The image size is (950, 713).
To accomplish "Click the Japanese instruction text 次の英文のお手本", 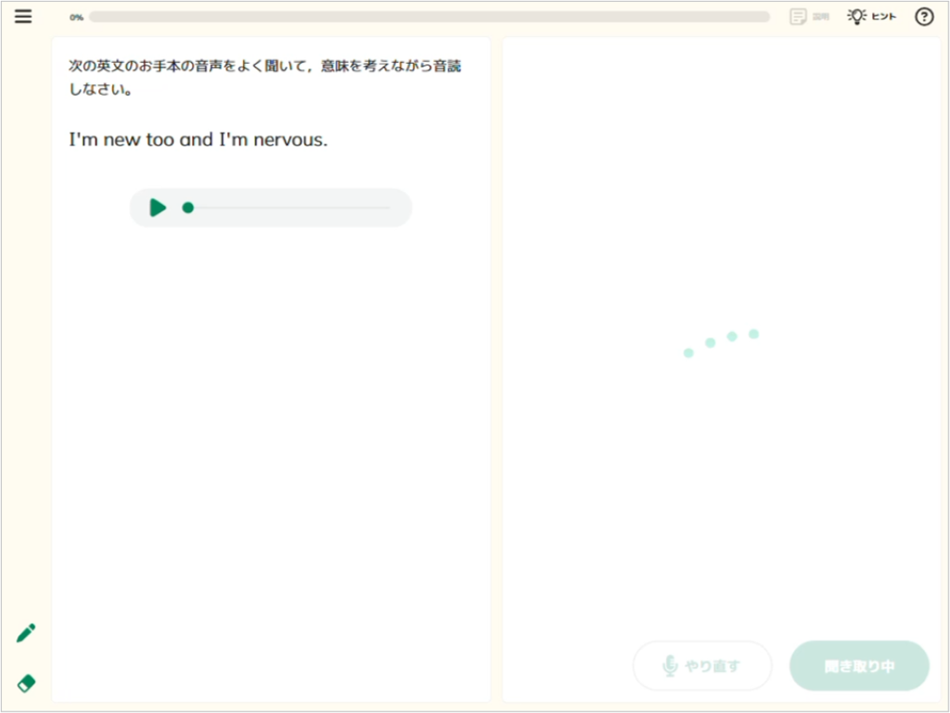I will 264,77.
